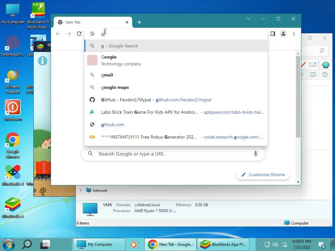Open the Free Robux Generator colab suggestion
The image size is (335, 251).
[x=176, y=137]
